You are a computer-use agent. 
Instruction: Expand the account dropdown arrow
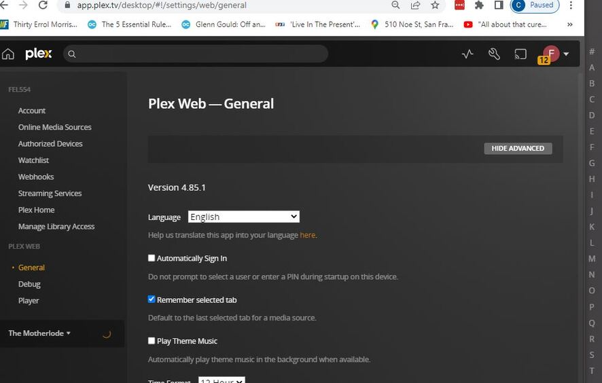pos(566,54)
